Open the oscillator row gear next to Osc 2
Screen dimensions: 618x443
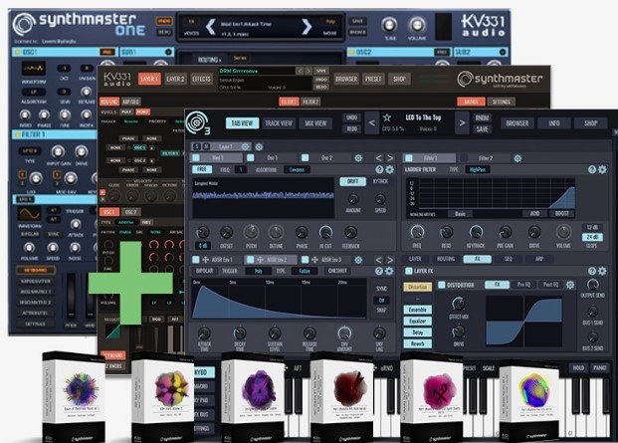click(358, 158)
